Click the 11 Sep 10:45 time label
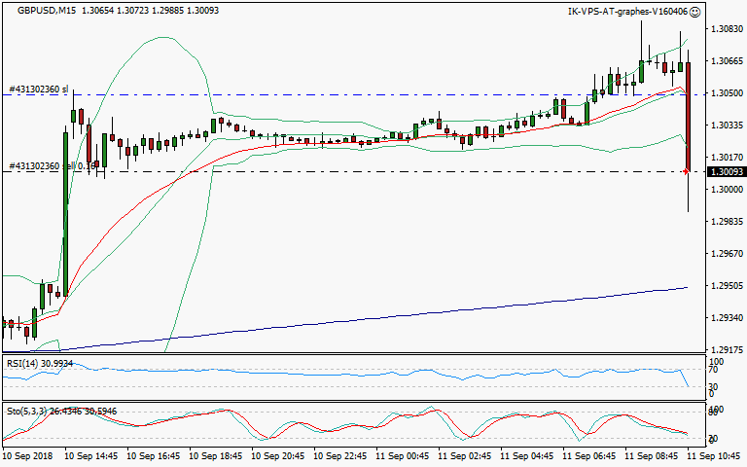The height and width of the screenshot is (467, 747). 716,455
